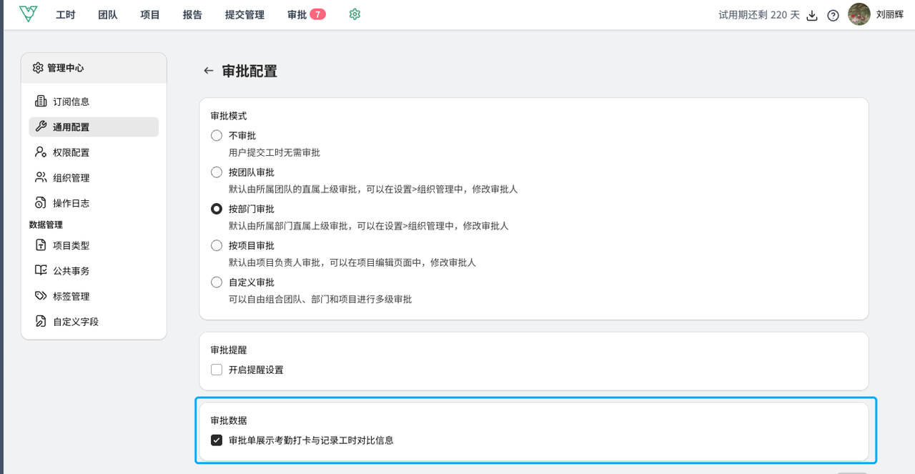Viewport: 915px width, 474px height.
Task: Open the 工时 menu in top navigation
Action: [66, 14]
